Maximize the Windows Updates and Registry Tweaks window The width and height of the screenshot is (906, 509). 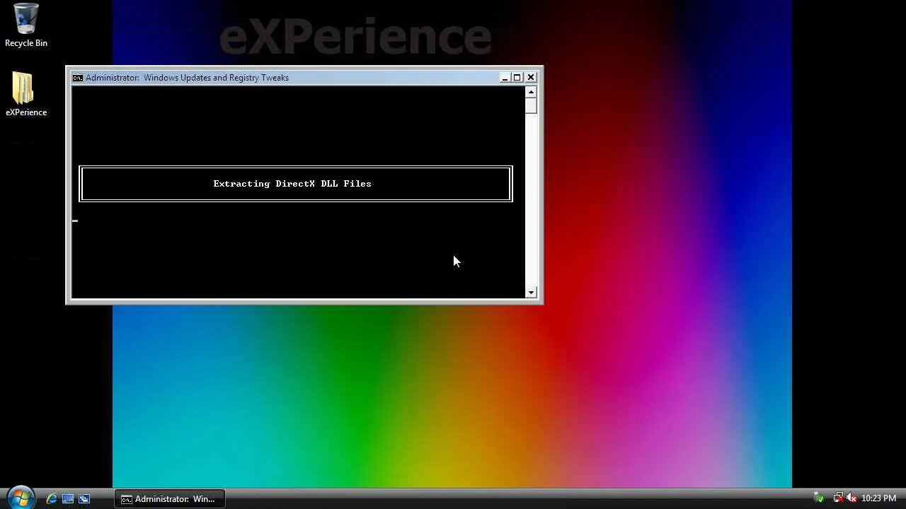pos(517,78)
